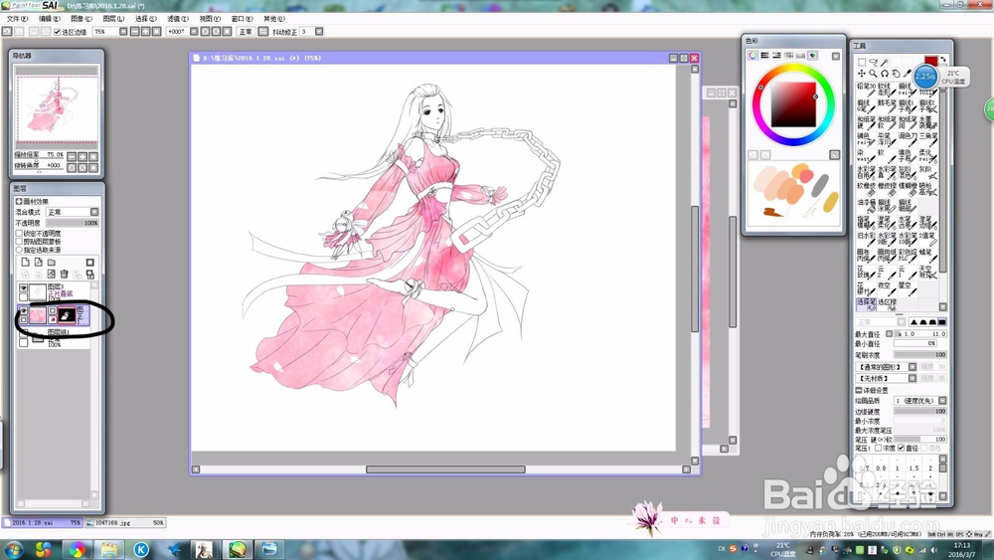Open the zoom percentage 75% dropdown
This screenshot has width=994, height=560.
click(x=123, y=31)
